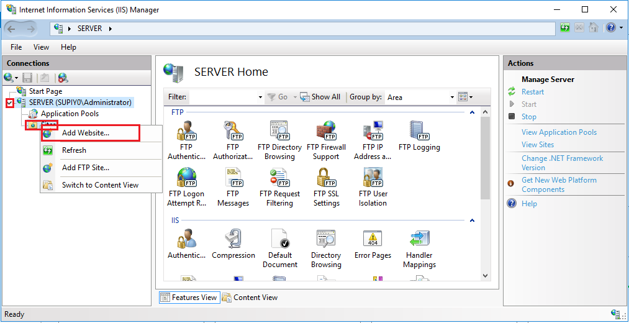Open the Handler Mappings feature
This screenshot has height=323, width=629.
(419, 248)
